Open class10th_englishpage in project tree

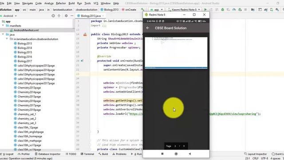point(31,132)
